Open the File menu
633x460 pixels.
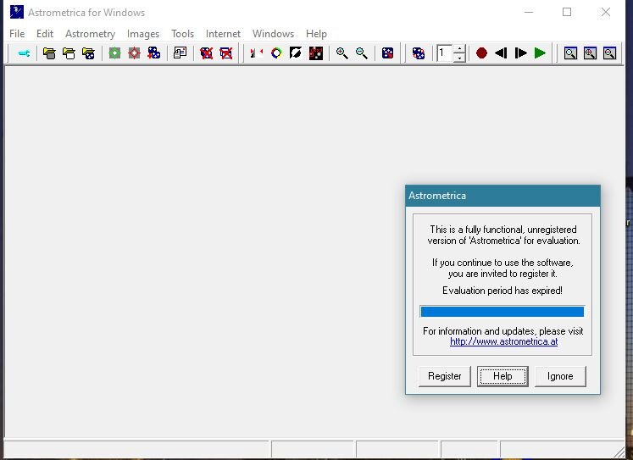(x=17, y=34)
